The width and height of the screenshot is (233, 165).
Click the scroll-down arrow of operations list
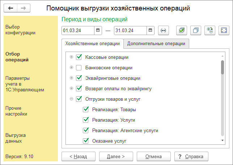(x=223, y=140)
